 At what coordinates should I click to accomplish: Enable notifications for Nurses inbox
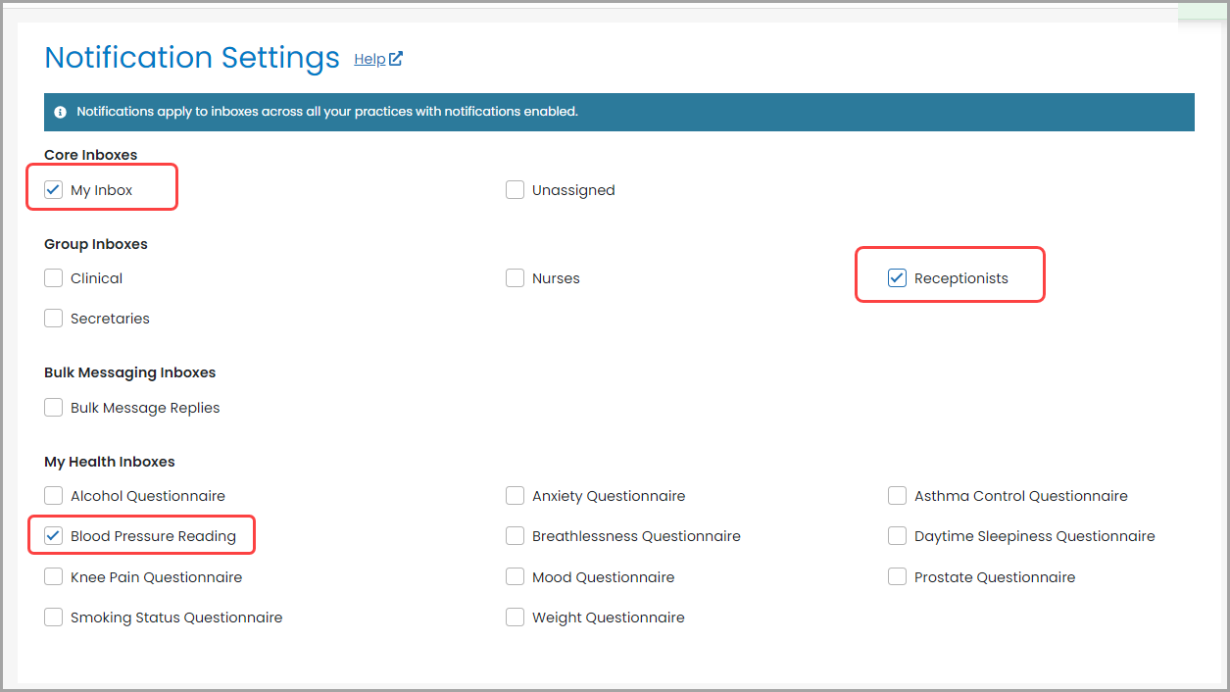coord(516,278)
